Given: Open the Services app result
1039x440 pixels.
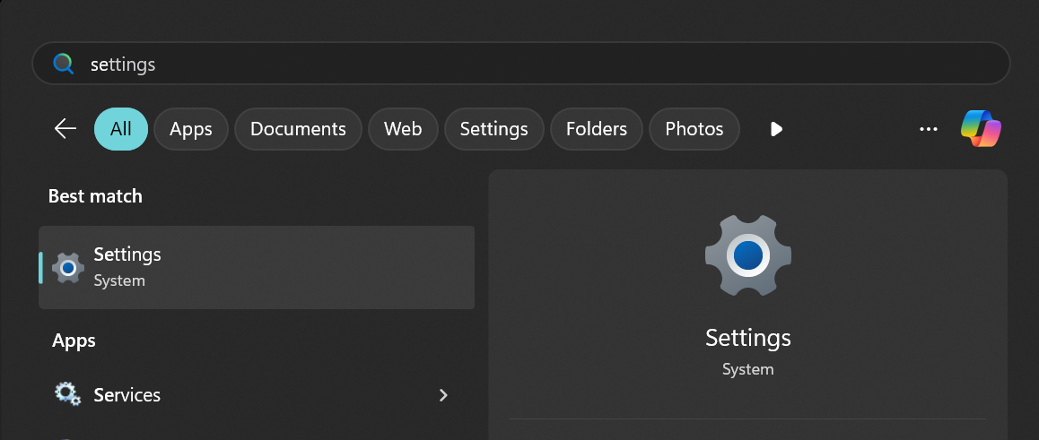Looking at the screenshot, I should pos(127,395).
